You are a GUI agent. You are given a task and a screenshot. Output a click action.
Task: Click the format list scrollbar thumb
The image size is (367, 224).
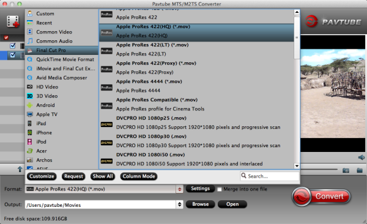click(297, 37)
